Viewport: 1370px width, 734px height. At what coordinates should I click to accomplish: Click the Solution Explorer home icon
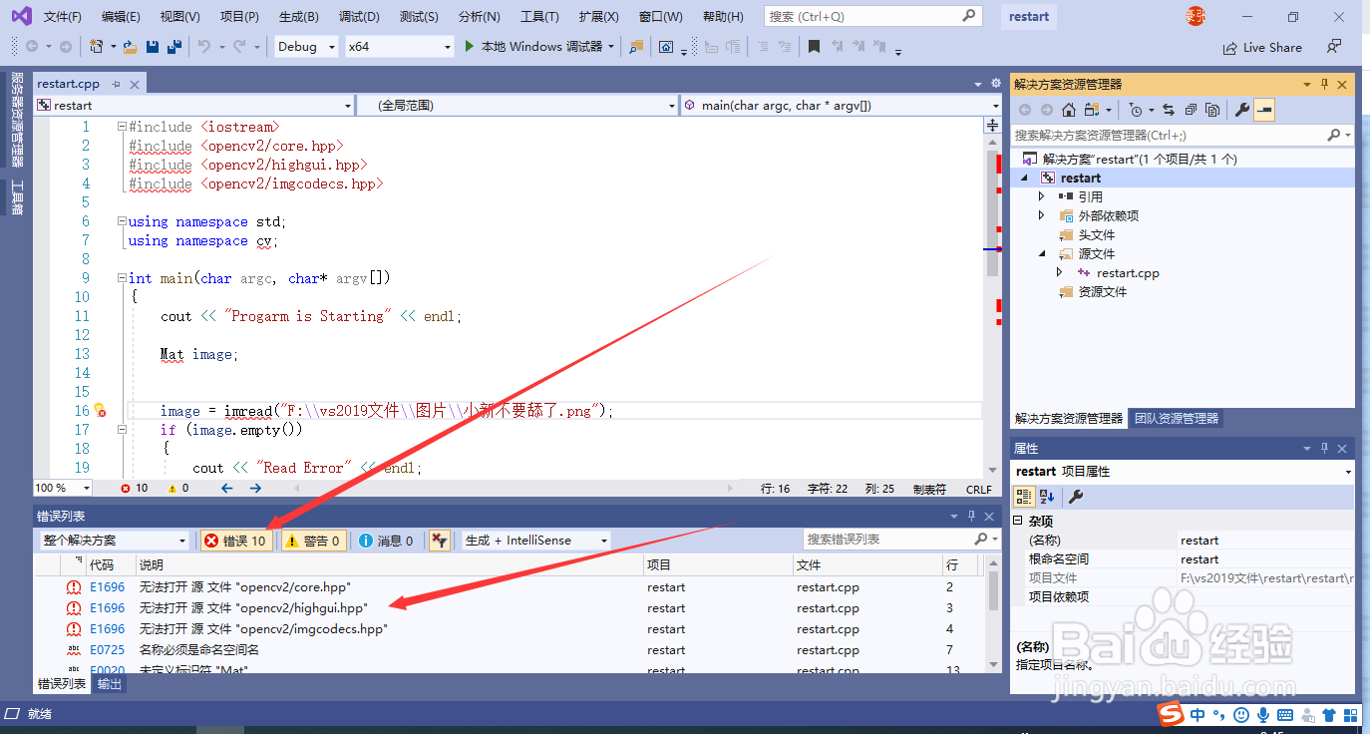tap(1069, 110)
